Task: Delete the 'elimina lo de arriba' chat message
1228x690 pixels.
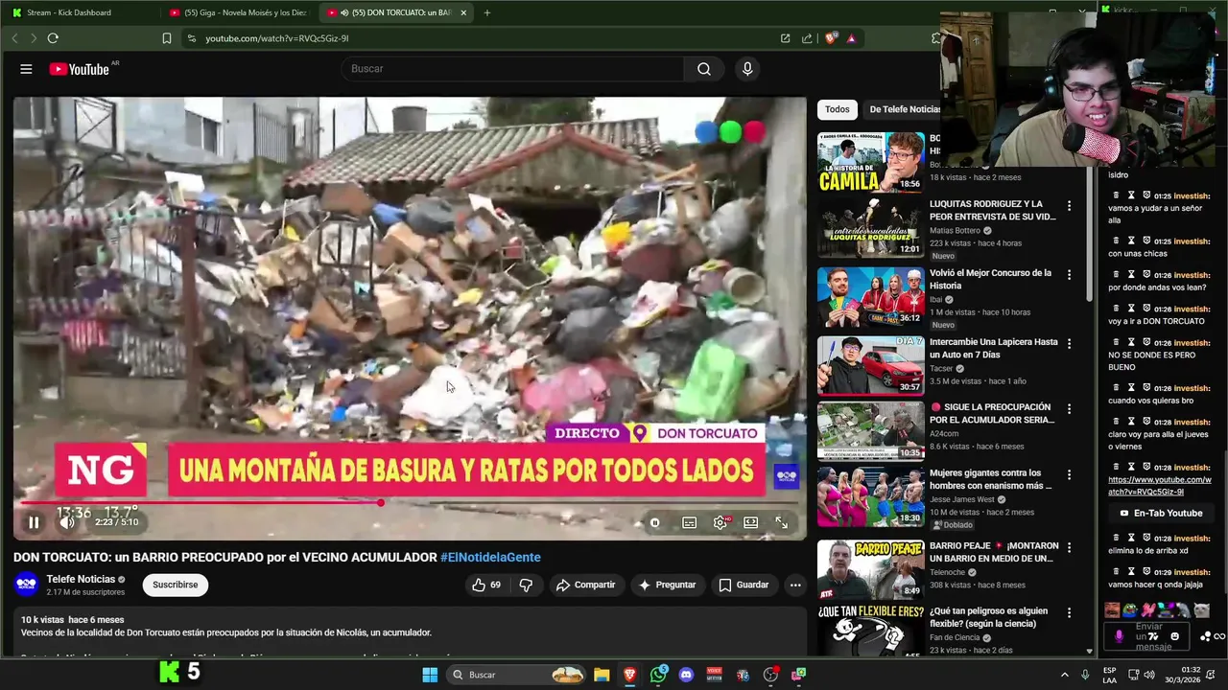Action: pos(1114,539)
